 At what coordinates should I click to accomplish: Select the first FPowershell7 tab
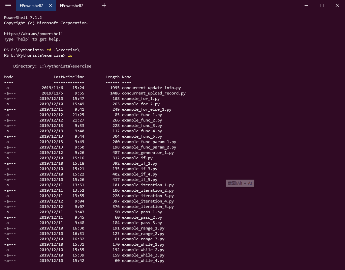pyautogui.click(x=32, y=5)
